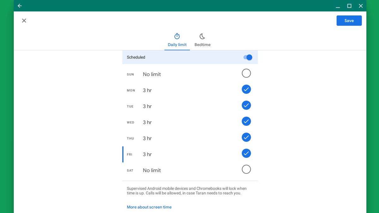Close the screen time dialog with the X

pos(24,20)
